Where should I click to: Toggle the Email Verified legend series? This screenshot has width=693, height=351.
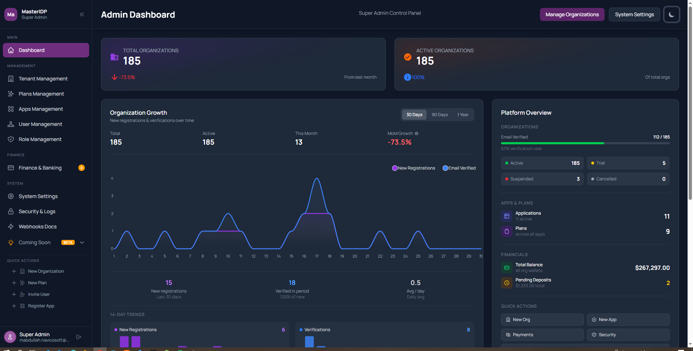point(459,168)
